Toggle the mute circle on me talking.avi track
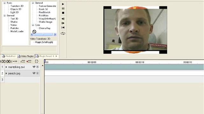 [x=38, y=67]
